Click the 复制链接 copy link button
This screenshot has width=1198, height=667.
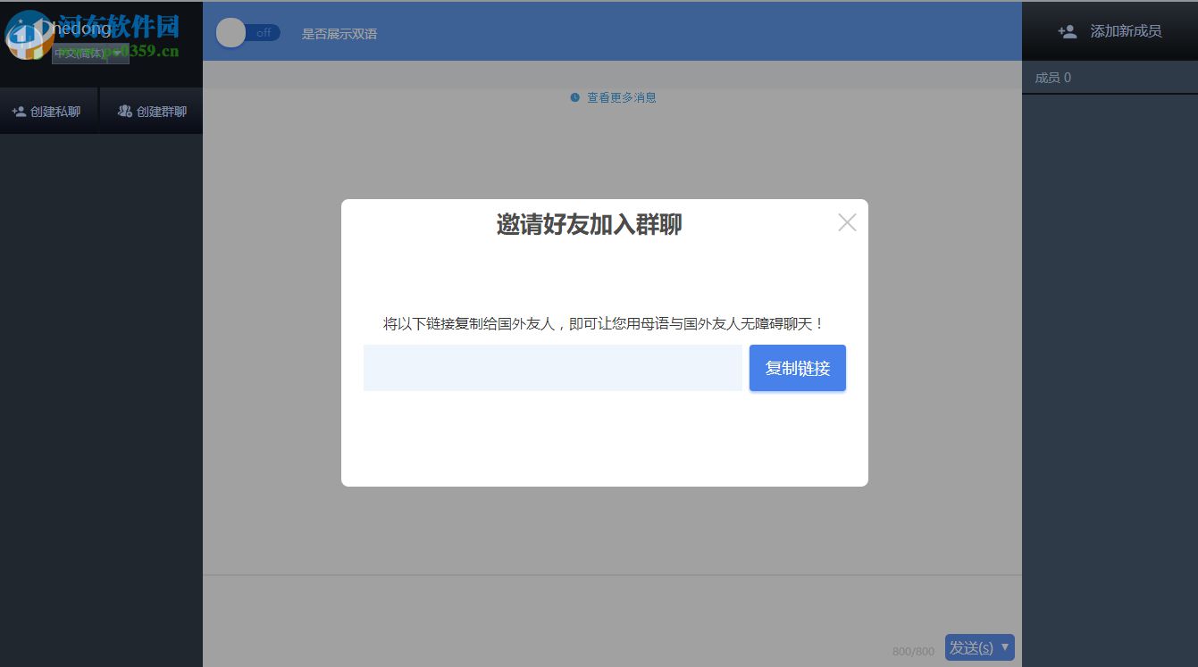(797, 367)
